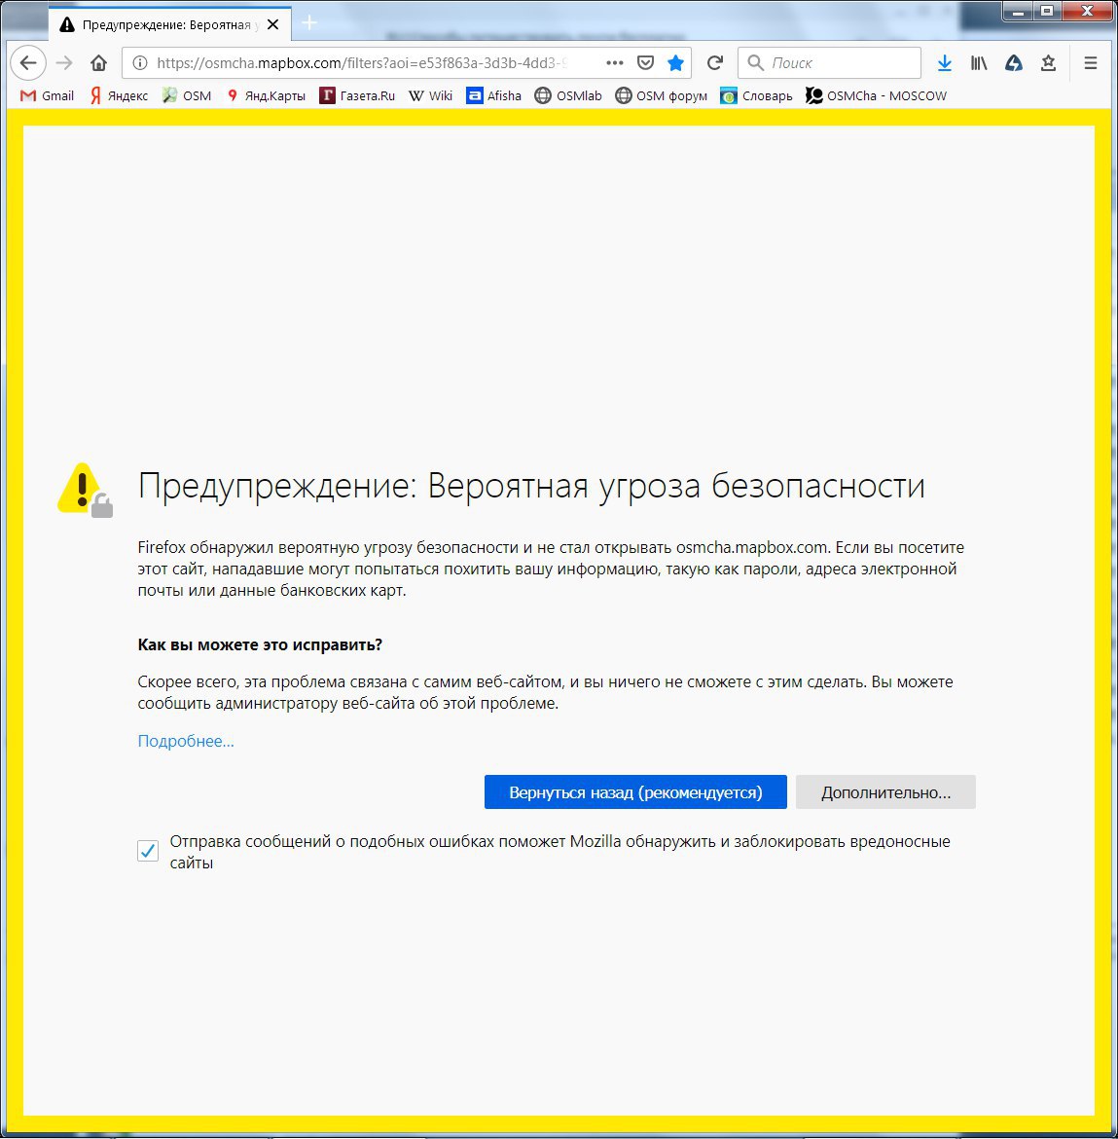The width and height of the screenshot is (1118, 1139).
Task: Close the warning tab
Action: (273, 24)
